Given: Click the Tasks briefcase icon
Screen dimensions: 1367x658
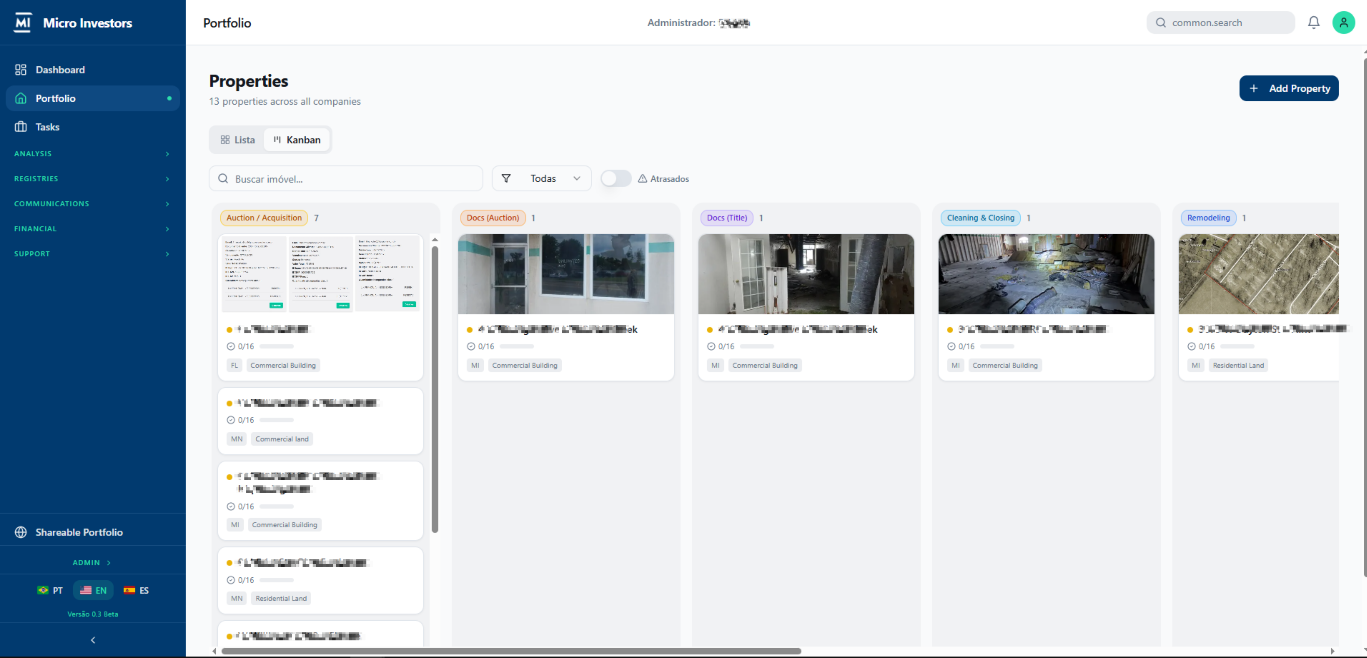Looking at the screenshot, I should click(21, 126).
